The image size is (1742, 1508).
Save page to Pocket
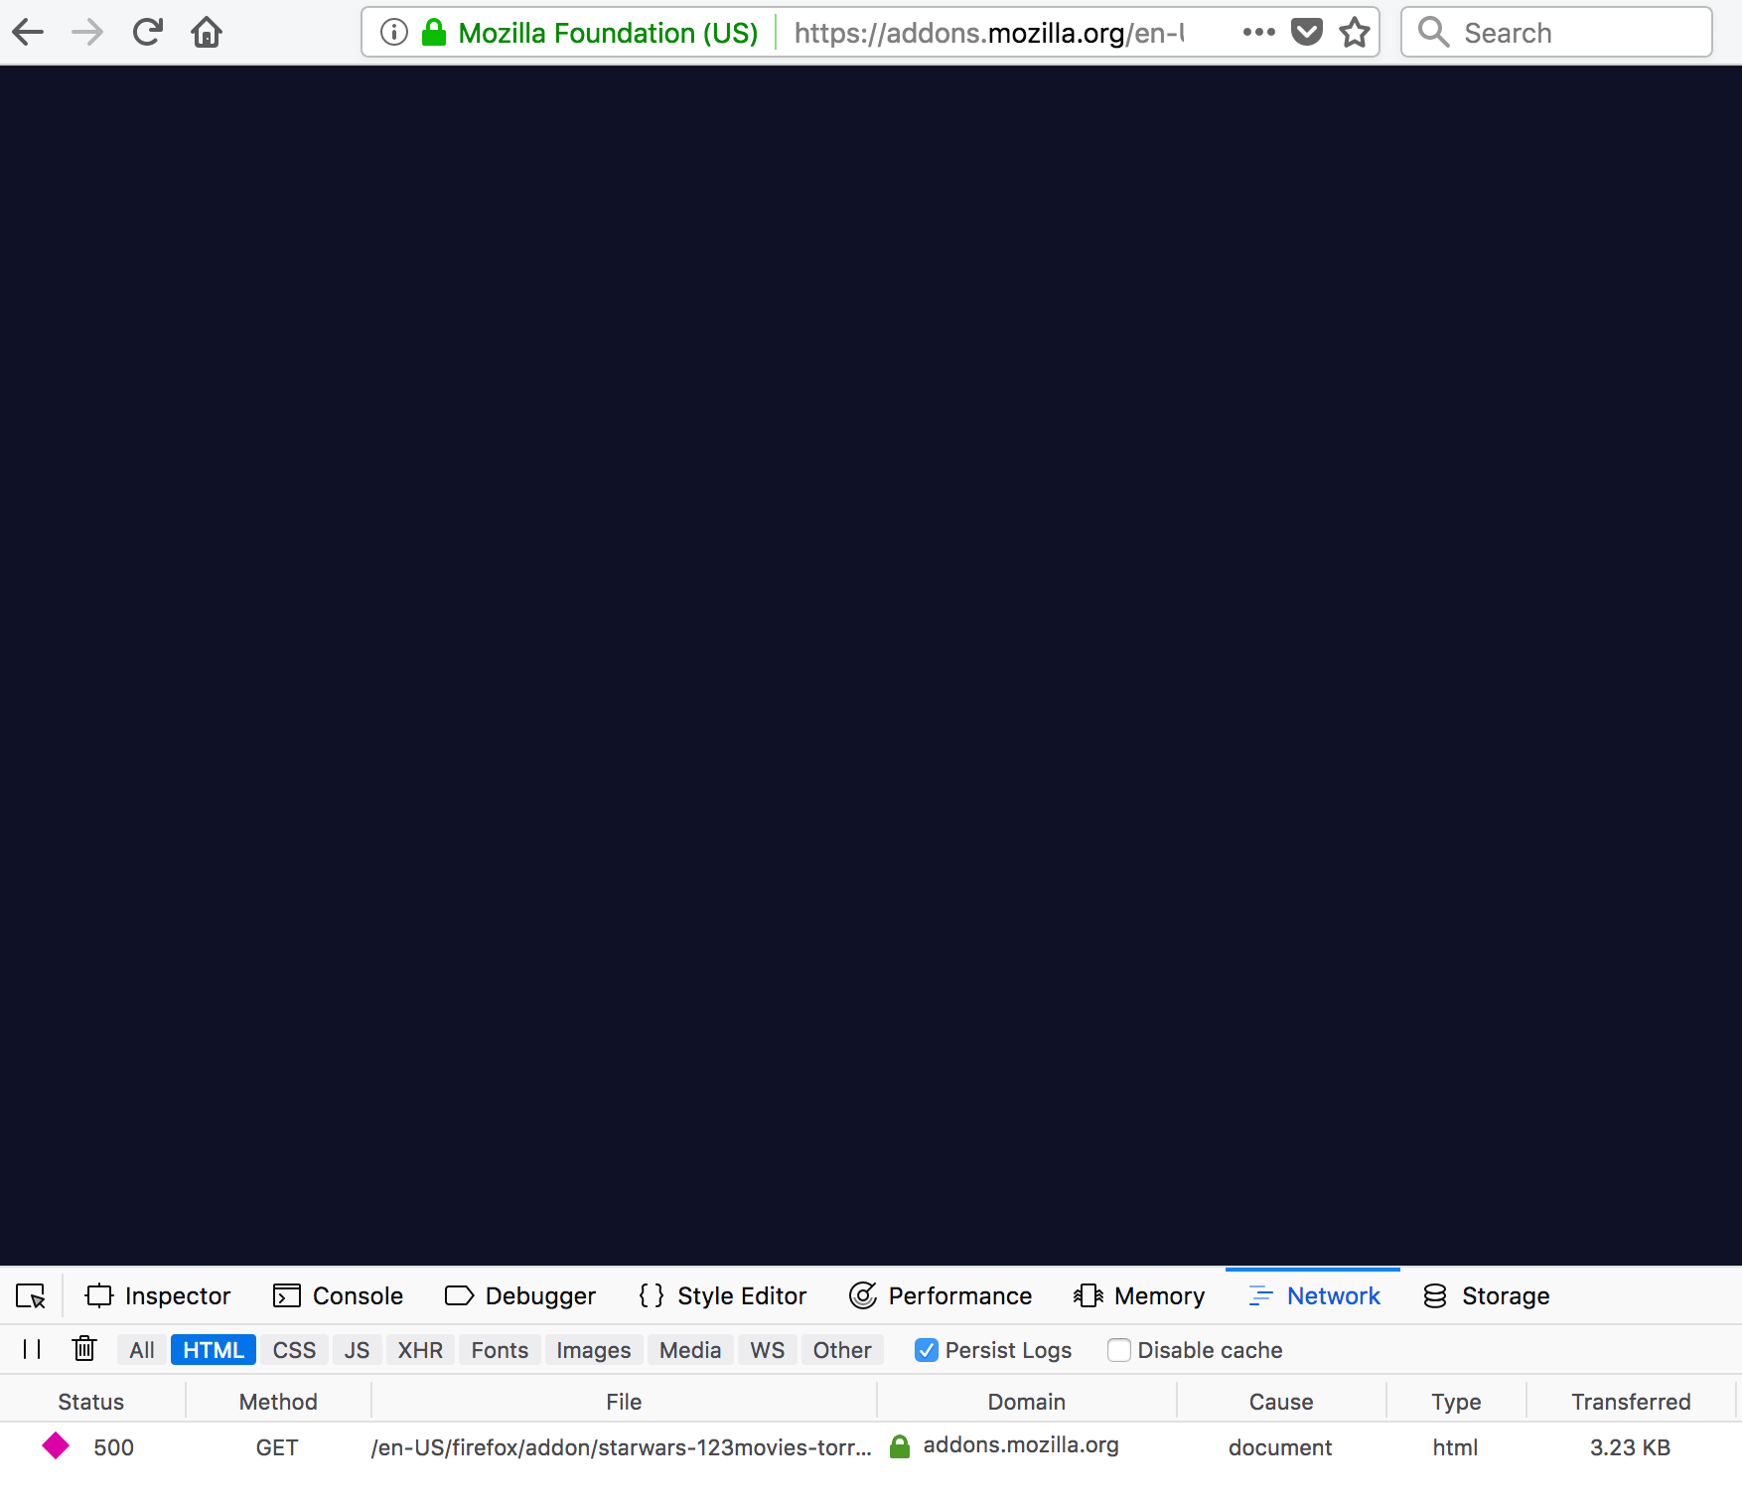click(1306, 31)
